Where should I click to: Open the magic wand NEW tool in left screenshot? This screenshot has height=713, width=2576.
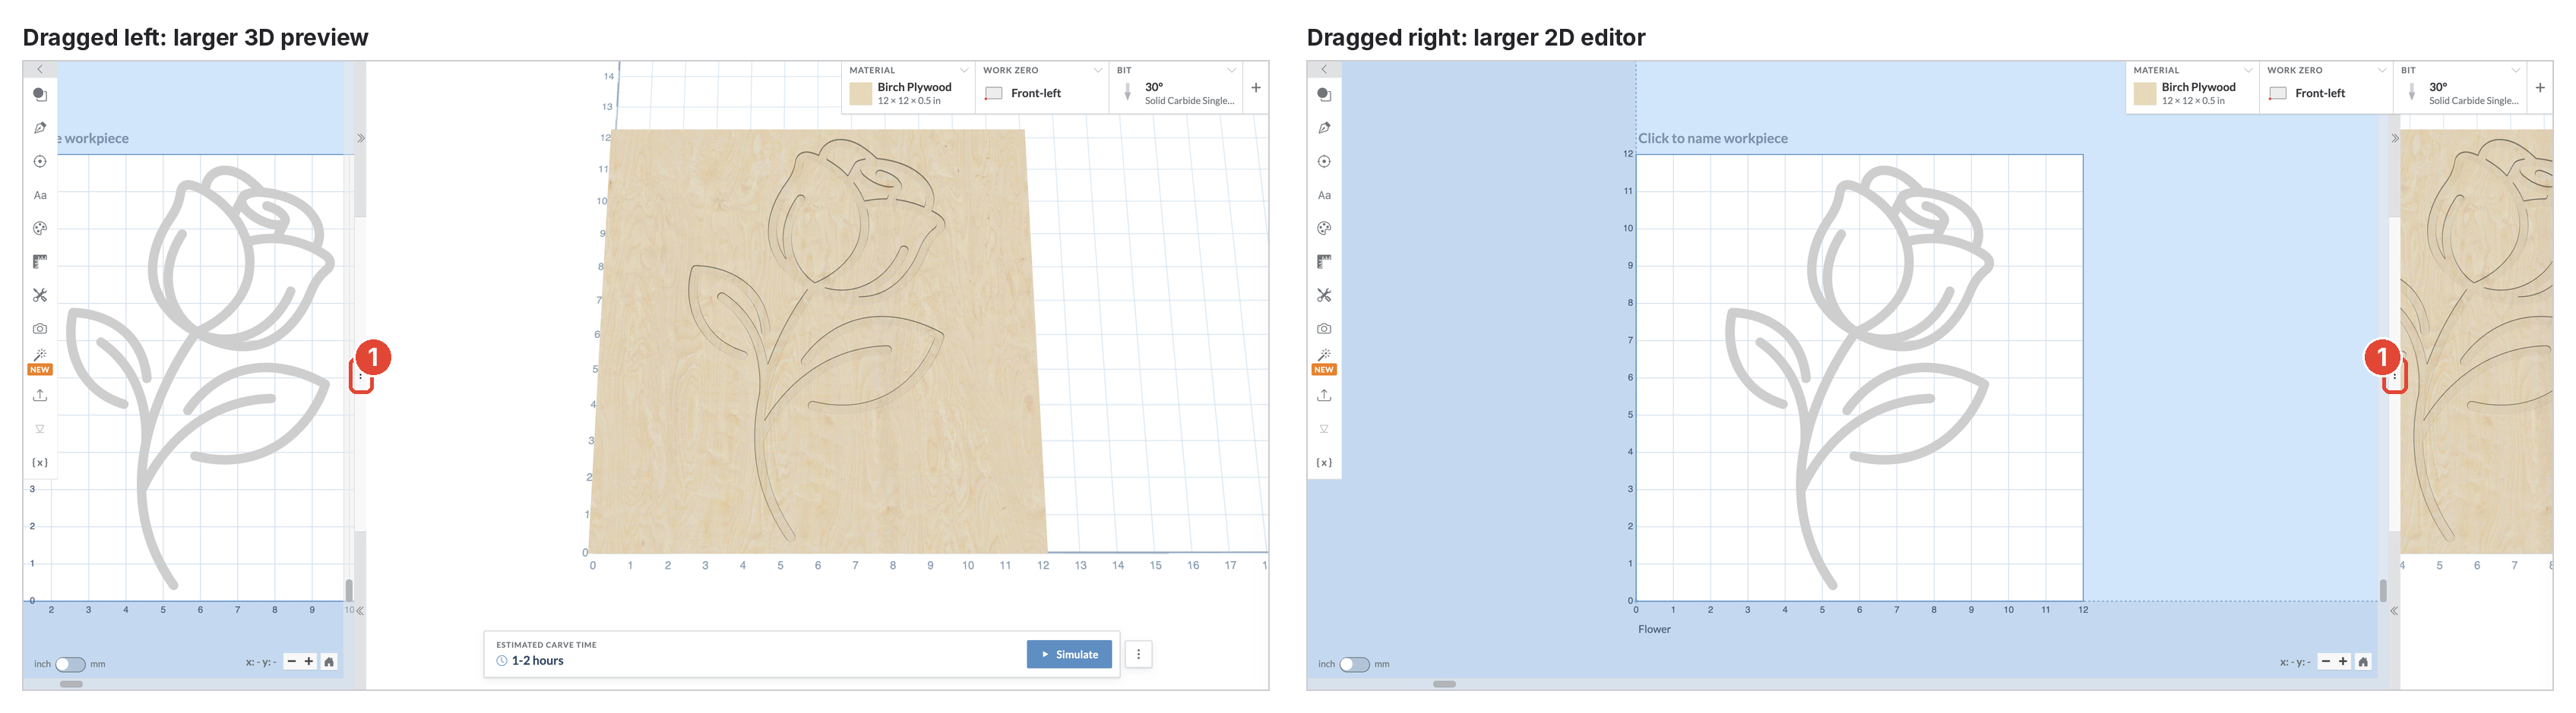(x=40, y=361)
